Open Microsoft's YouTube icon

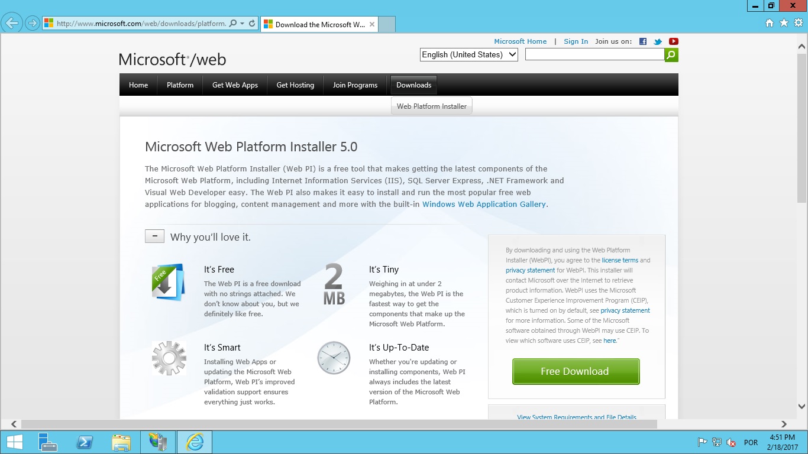point(673,41)
